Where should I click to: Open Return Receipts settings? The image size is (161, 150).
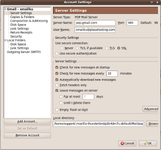tap(21, 32)
